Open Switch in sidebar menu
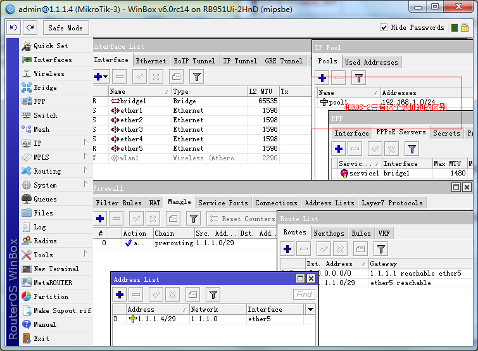478x351 pixels. [56, 115]
